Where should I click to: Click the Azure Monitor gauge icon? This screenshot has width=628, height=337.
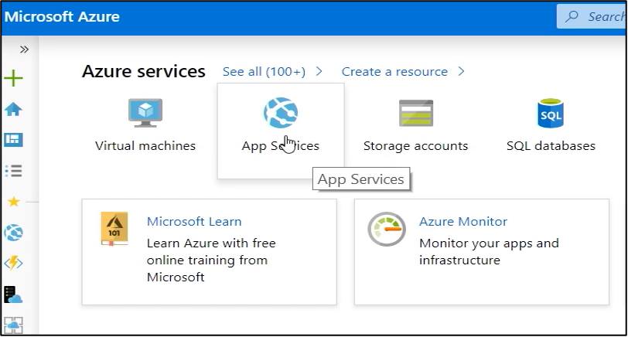pyautogui.click(x=387, y=230)
